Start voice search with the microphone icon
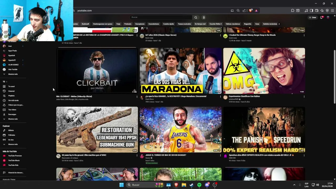Viewport: 336px width, 189px height. tap(204, 17)
